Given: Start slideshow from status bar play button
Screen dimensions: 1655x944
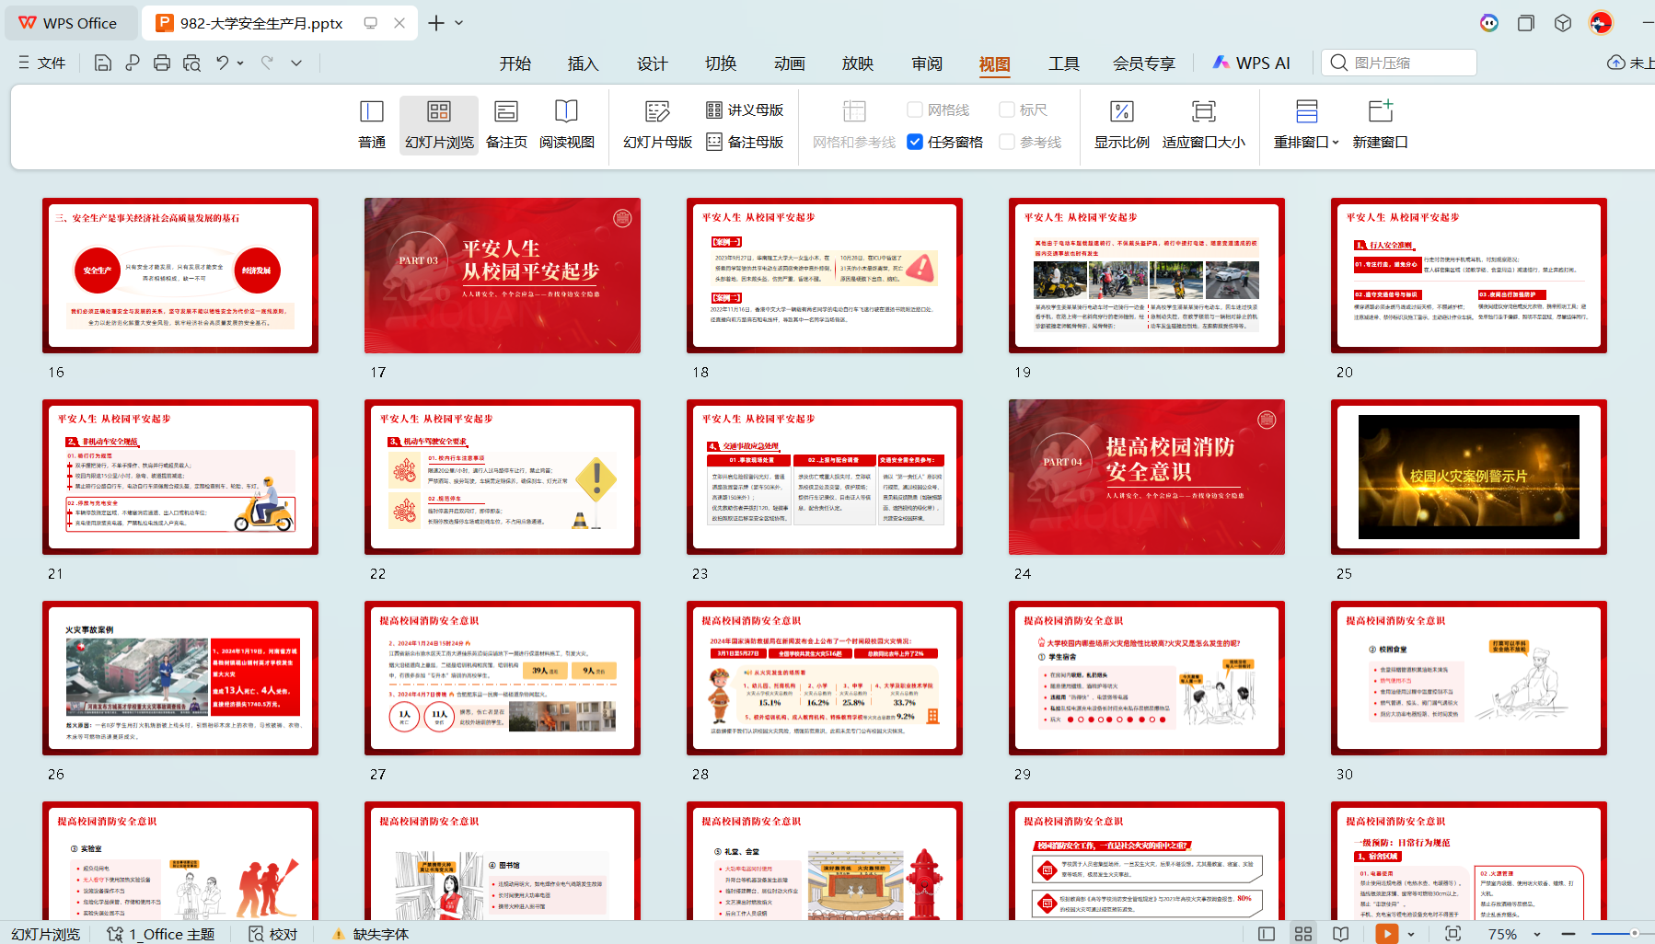Looking at the screenshot, I should pos(1386,933).
